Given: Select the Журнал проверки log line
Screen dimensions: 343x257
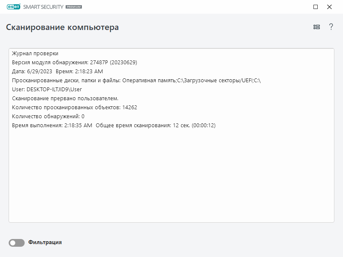Looking at the screenshot, I should tap(35, 54).
